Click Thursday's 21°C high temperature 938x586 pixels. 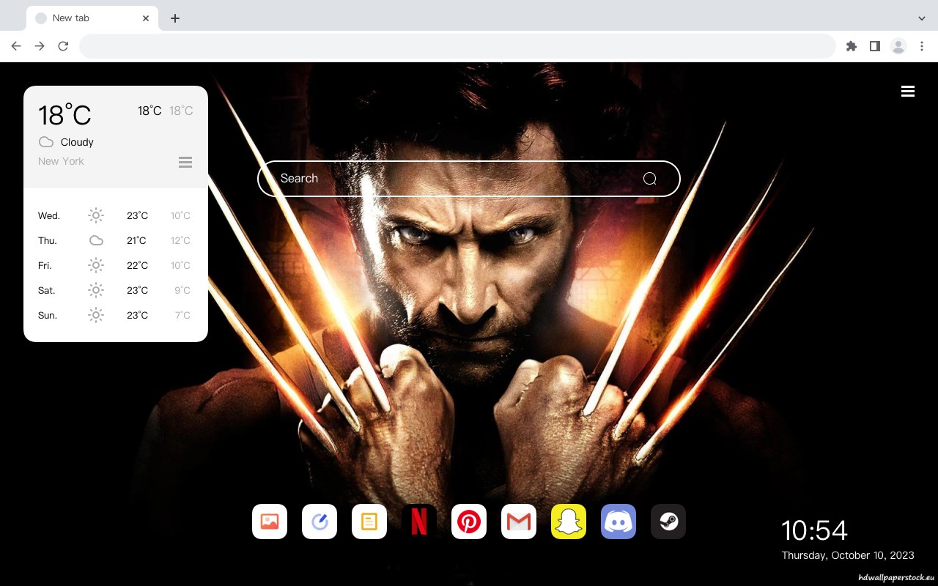(136, 240)
